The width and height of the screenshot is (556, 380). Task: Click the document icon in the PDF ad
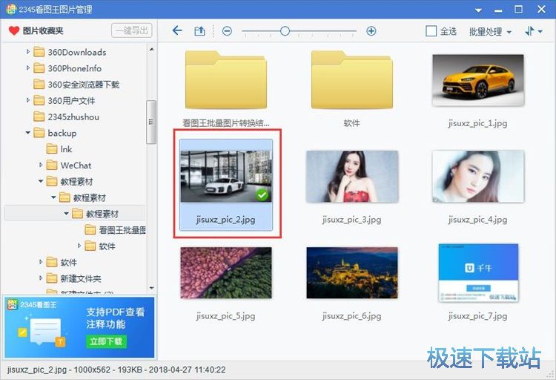coord(45,331)
